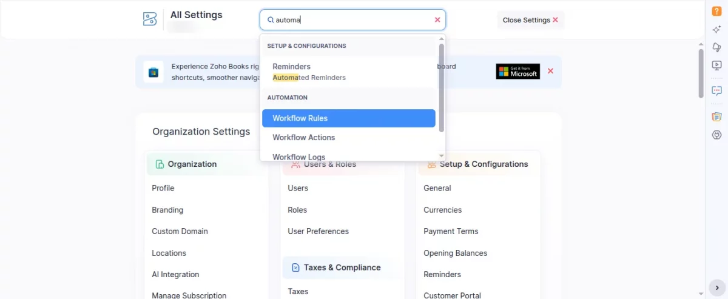Open the AI sparkle assistant icon
Viewport: 728px width, 299px height.
[716, 29]
